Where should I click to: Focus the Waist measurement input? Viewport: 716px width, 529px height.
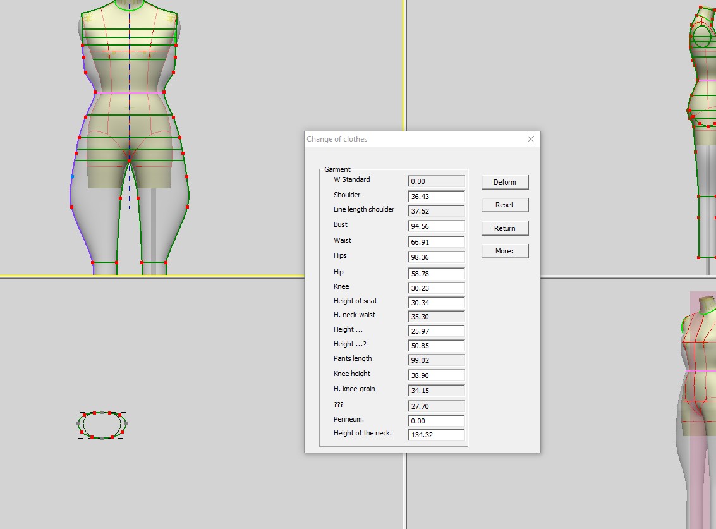(436, 242)
